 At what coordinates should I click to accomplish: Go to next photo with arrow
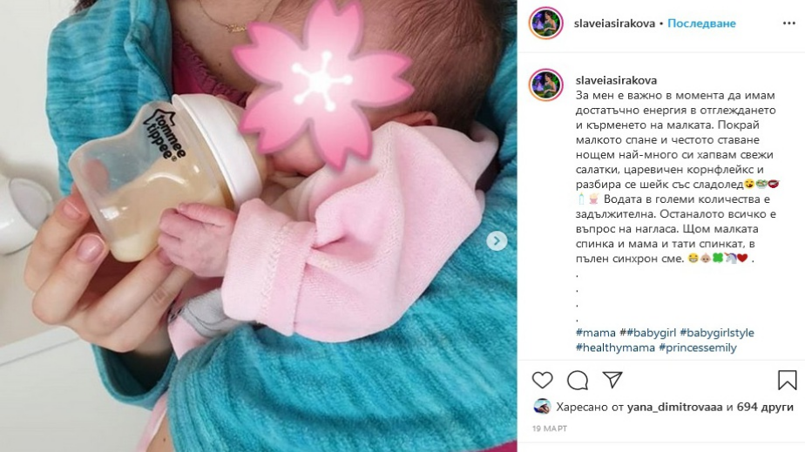pos(497,240)
